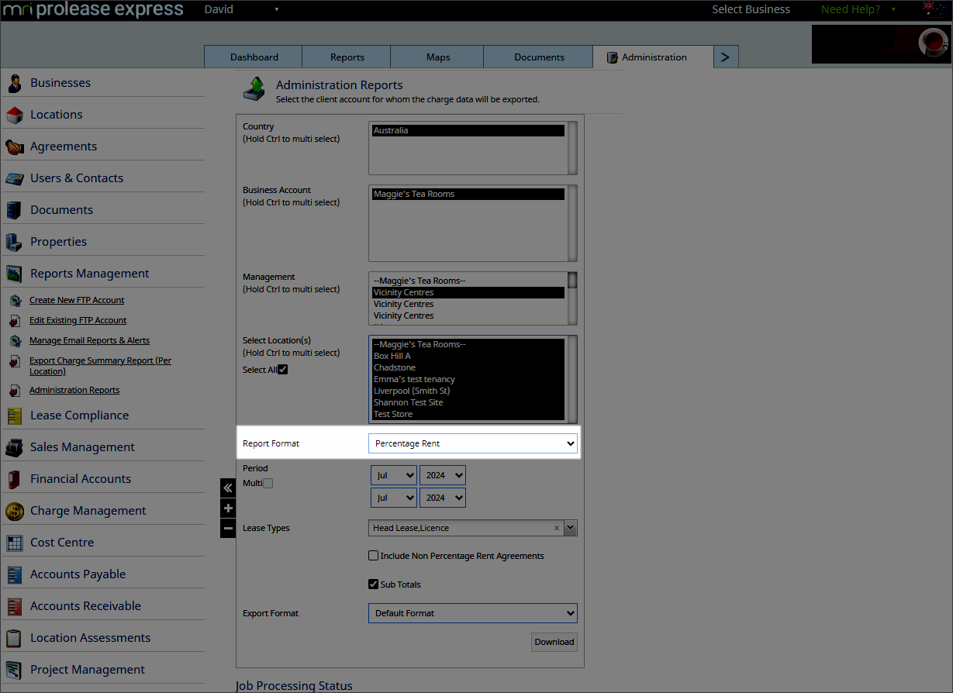The width and height of the screenshot is (953, 693).
Task: Open the David user dropdown
Action: [x=242, y=9]
